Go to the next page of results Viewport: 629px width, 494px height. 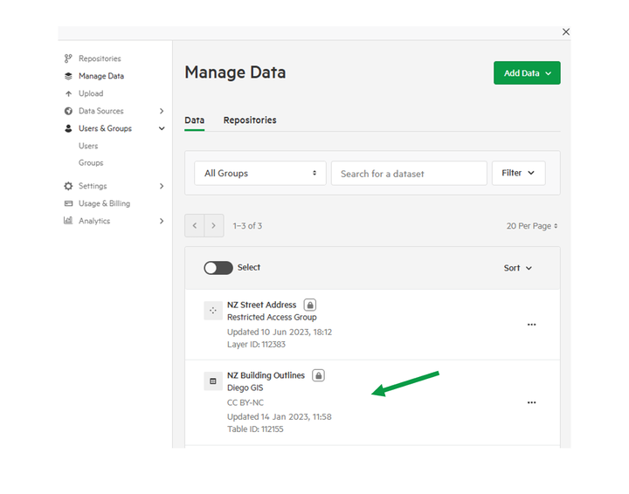point(214,225)
